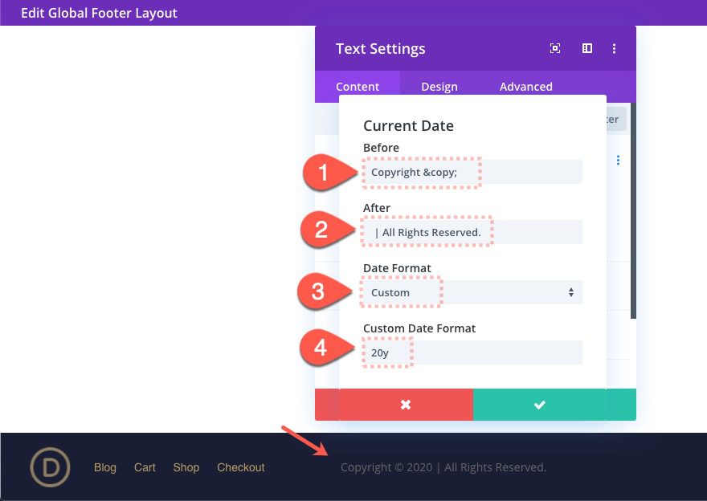Select the Shop footer link
The width and height of the screenshot is (707, 501).
[x=186, y=467]
